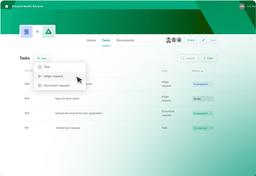Switch to the Documents tab
Image resolution: width=256 pixels, height=176 pixels.
pyautogui.click(x=125, y=40)
